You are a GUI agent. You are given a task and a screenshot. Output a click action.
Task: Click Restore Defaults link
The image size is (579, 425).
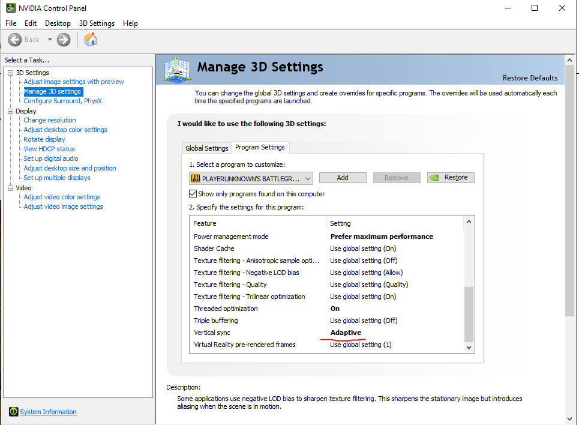click(x=530, y=78)
